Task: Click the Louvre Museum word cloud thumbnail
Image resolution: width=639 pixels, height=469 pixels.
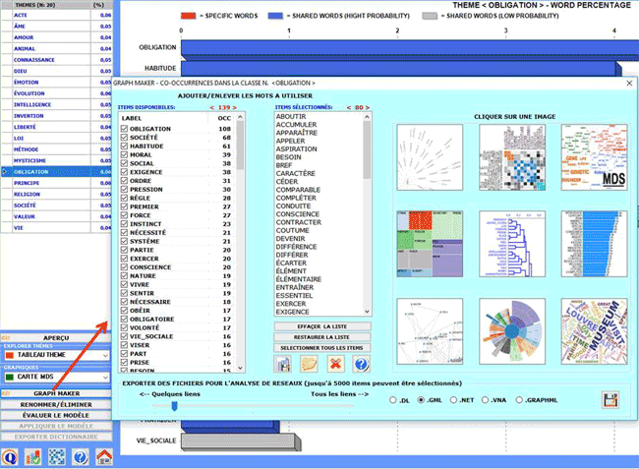Action: [x=594, y=331]
